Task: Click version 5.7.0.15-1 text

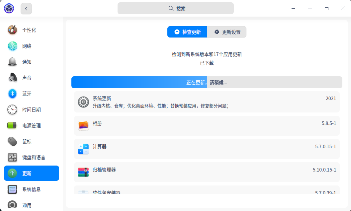Action: 325,147
